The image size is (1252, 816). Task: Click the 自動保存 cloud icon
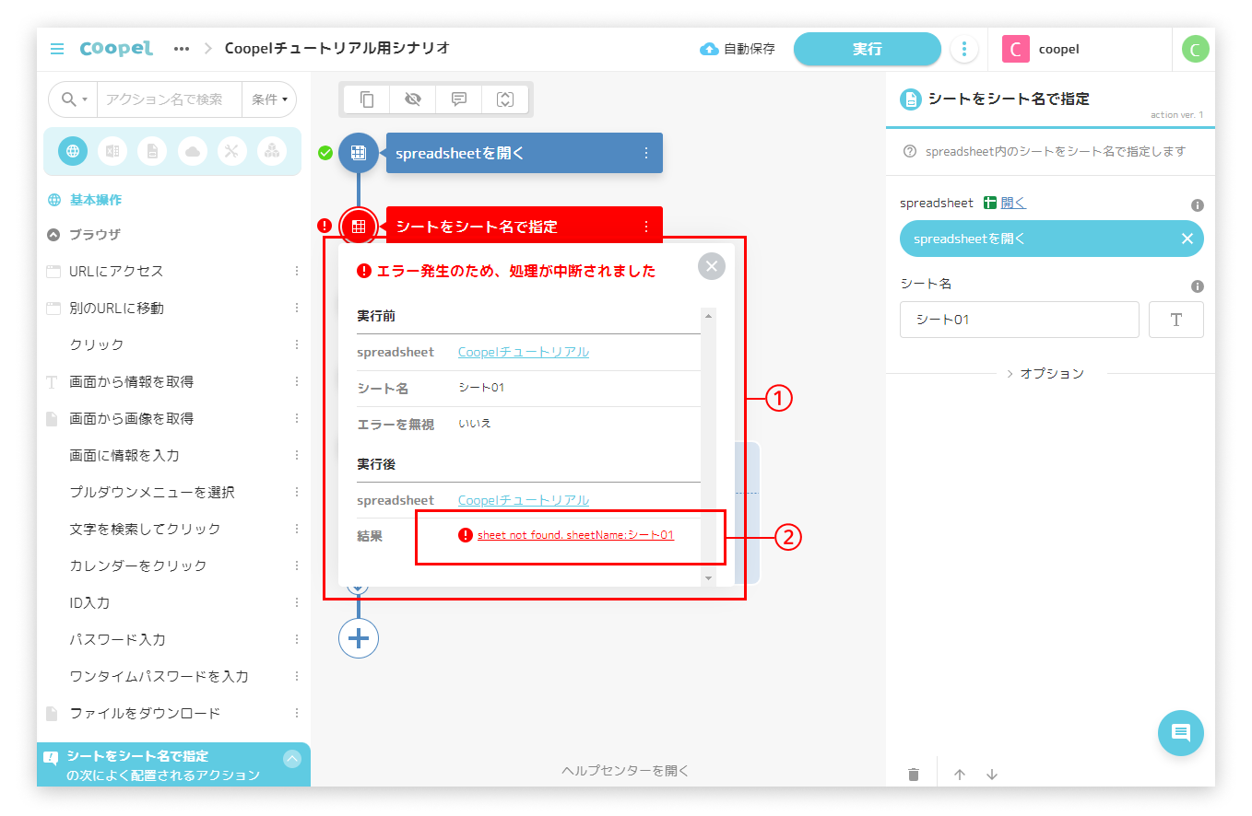709,49
